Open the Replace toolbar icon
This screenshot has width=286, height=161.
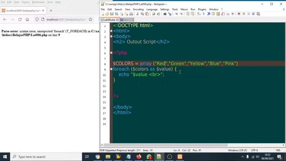pos(170,14)
